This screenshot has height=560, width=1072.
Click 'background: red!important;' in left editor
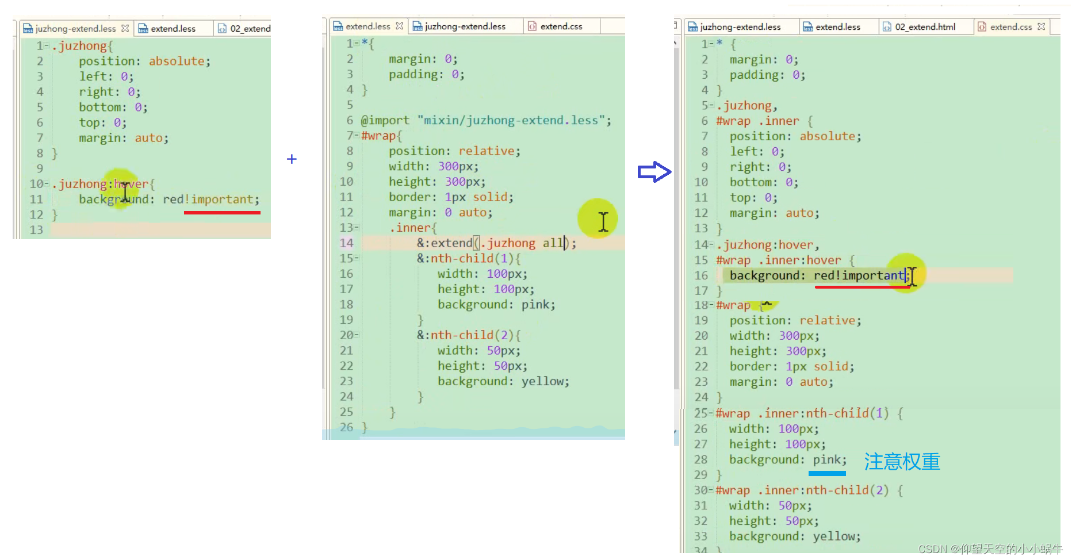[x=169, y=199]
